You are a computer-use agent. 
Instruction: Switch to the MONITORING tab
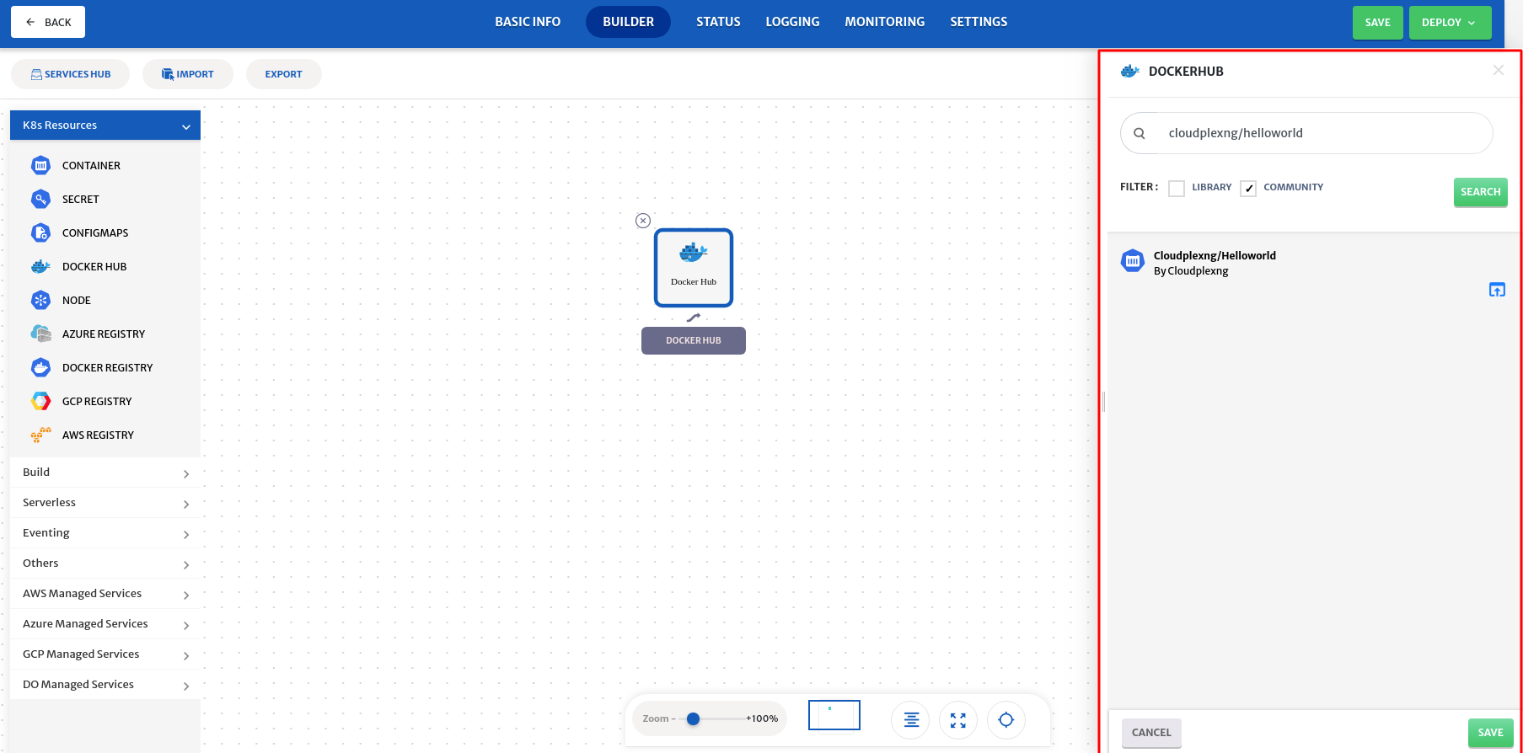(885, 22)
